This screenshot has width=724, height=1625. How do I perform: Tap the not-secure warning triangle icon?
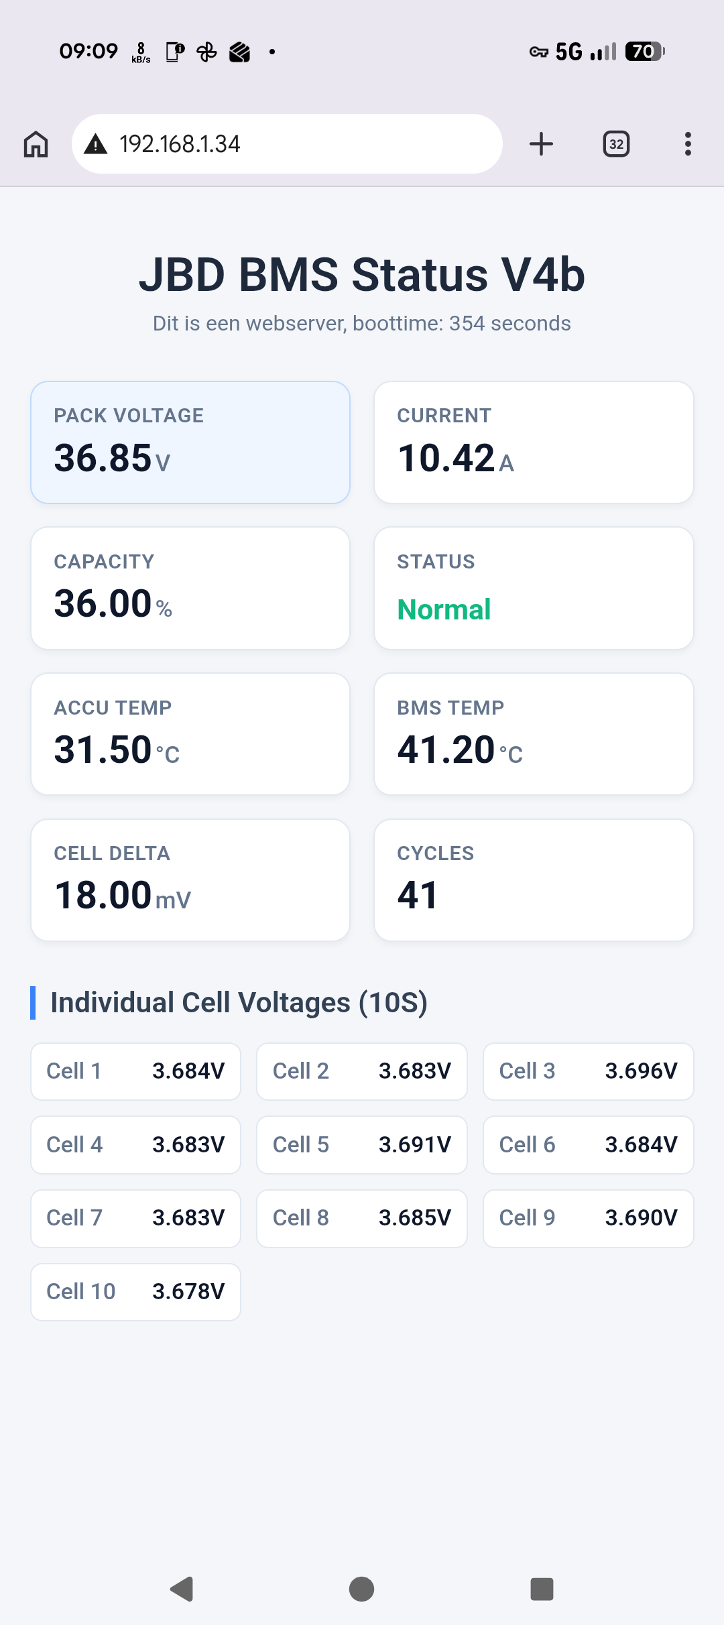96,144
